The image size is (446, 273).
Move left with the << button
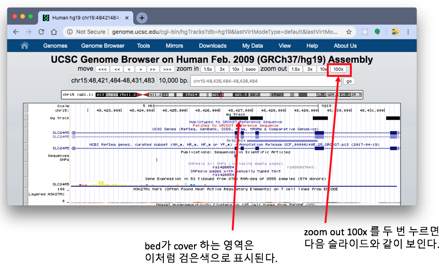point(117,69)
